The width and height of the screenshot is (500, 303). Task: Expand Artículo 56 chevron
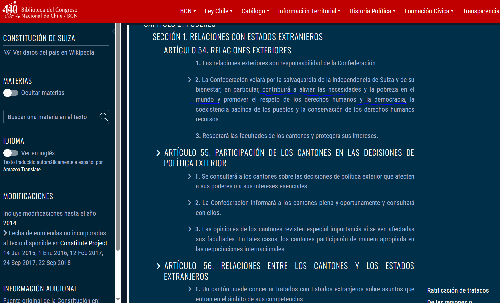[158, 266]
